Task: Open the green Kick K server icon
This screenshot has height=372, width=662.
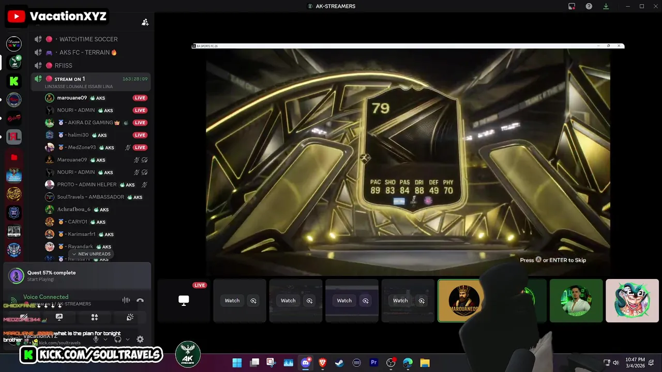Action: tap(14, 81)
